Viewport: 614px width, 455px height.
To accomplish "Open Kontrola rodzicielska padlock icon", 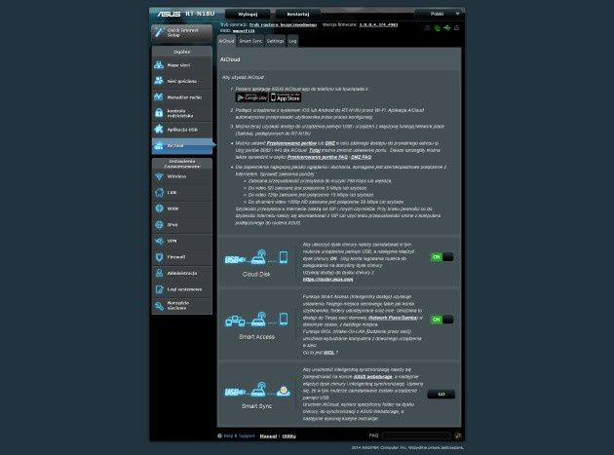I will click(159, 113).
